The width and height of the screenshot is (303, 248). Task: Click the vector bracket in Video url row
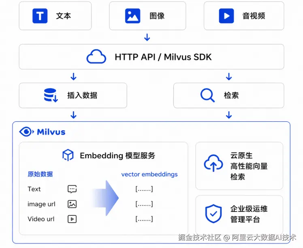pos(144,219)
